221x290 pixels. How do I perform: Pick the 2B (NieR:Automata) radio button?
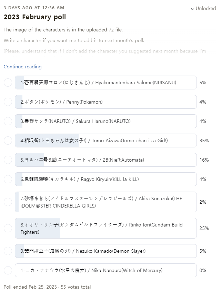point(8,160)
